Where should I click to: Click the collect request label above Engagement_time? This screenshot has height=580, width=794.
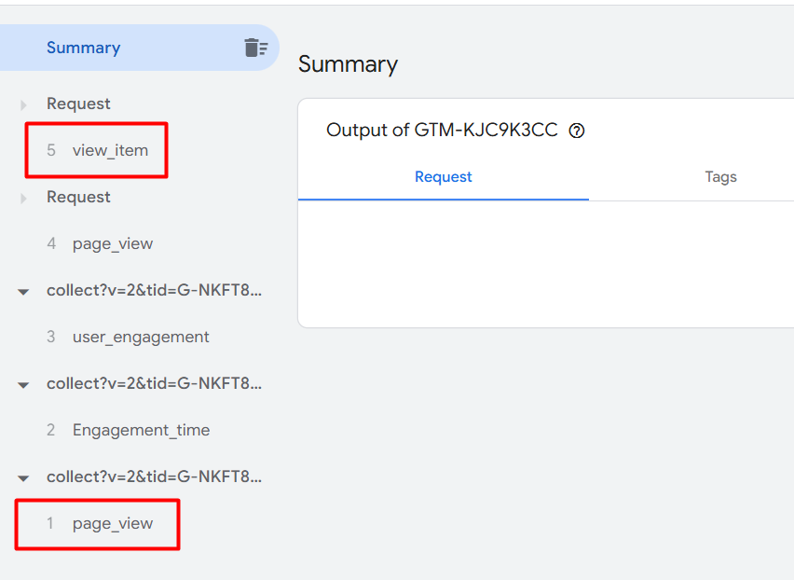(154, 383)
